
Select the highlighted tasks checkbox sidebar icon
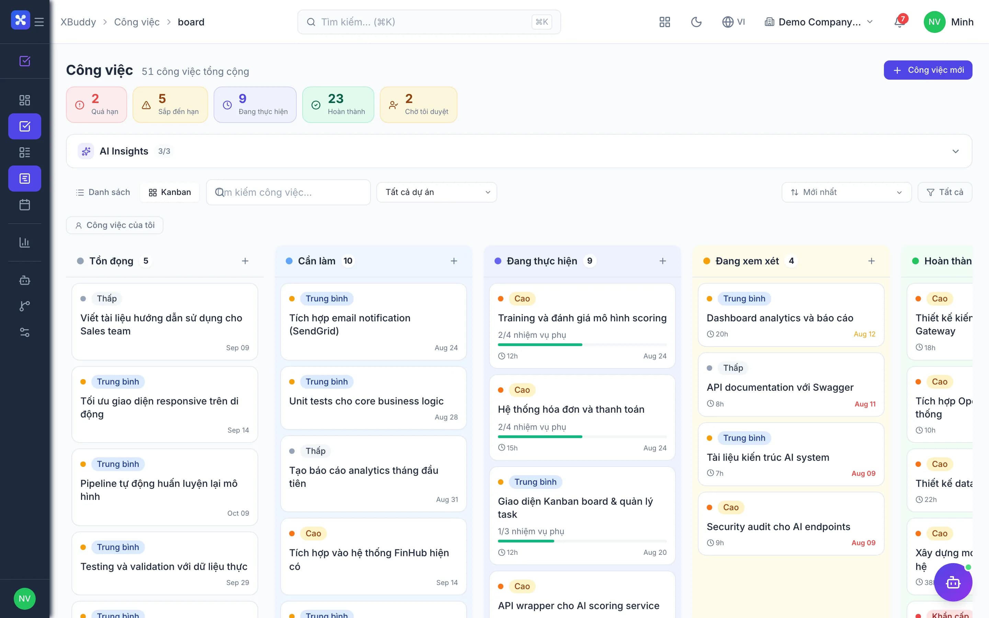[24, 126]
